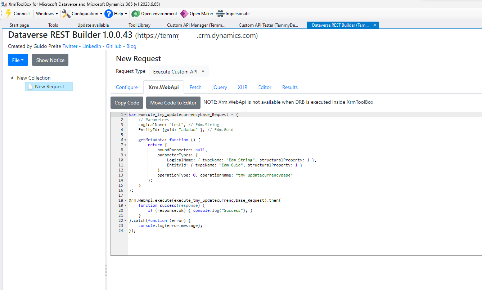Collapse the code fold on line 1

125,115
